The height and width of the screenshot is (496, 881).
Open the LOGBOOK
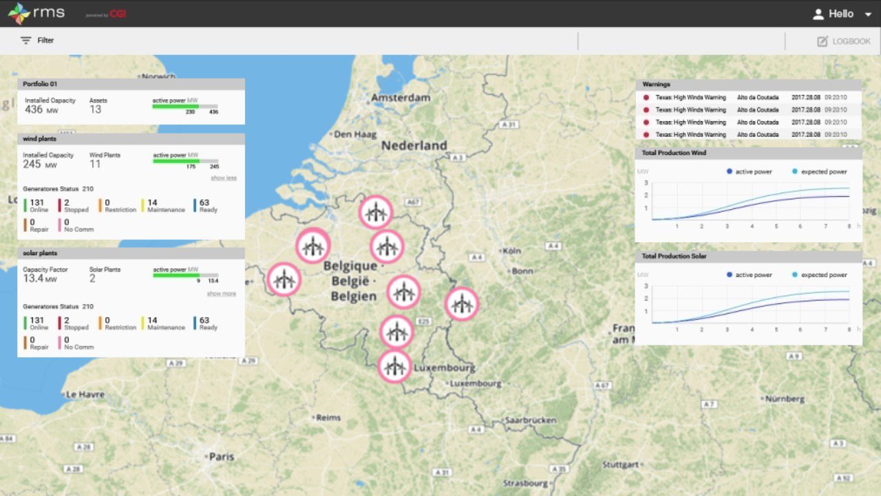tap(844, 41)
